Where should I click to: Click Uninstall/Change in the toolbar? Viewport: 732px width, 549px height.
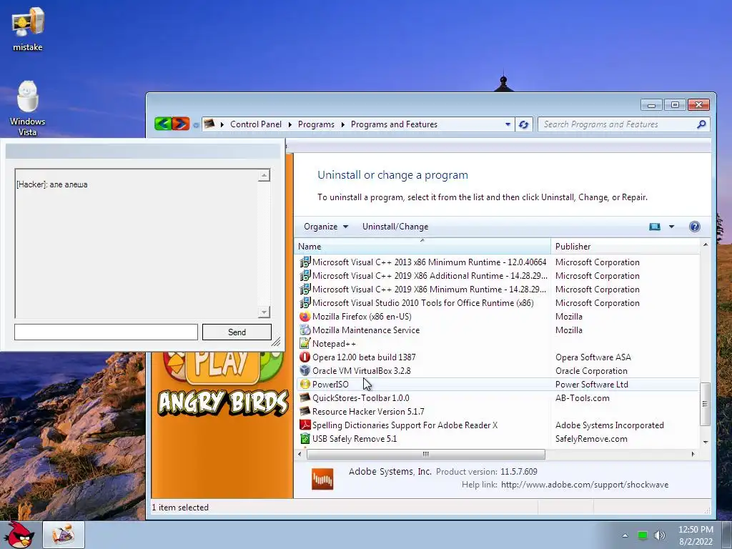click(395, 227)
